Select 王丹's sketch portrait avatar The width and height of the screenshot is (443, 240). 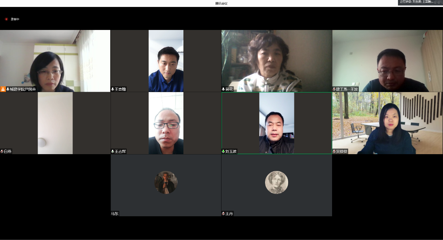pos(276,182)
